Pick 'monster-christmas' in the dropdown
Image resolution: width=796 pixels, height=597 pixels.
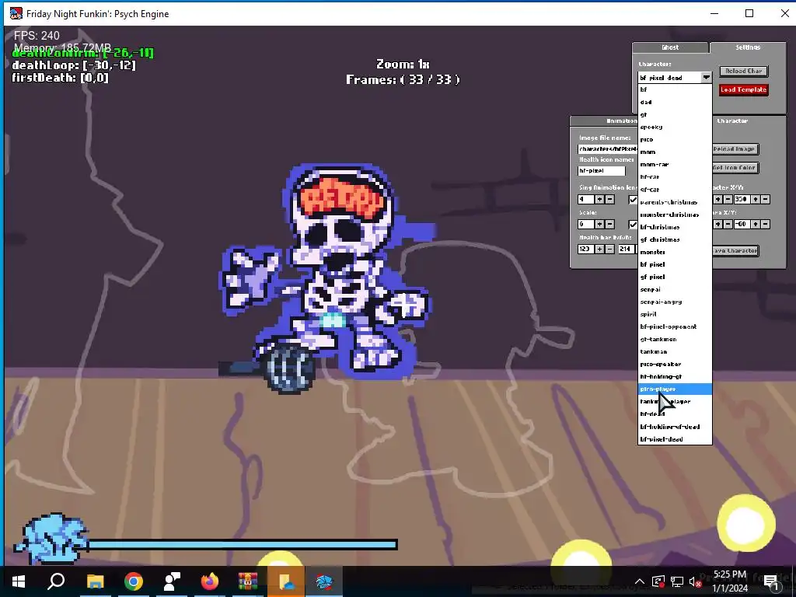pos(675,215)
